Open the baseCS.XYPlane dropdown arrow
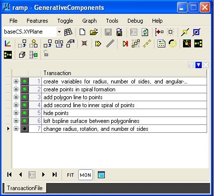The width and height of the screenshot is (214, 196). pyautogui.click(x=59, y=32)
